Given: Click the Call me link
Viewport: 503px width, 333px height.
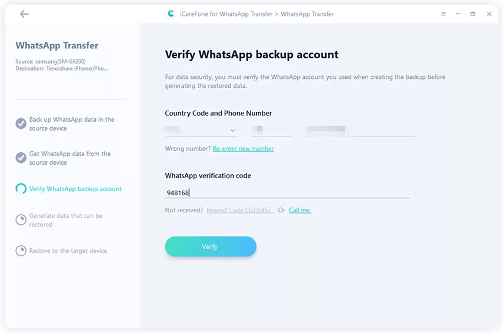Looking at the screenshot, I should (x=299, y=210).
